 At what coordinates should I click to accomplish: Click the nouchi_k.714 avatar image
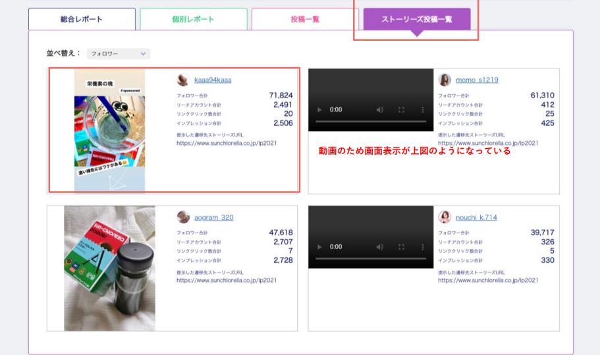pos(445,217)
